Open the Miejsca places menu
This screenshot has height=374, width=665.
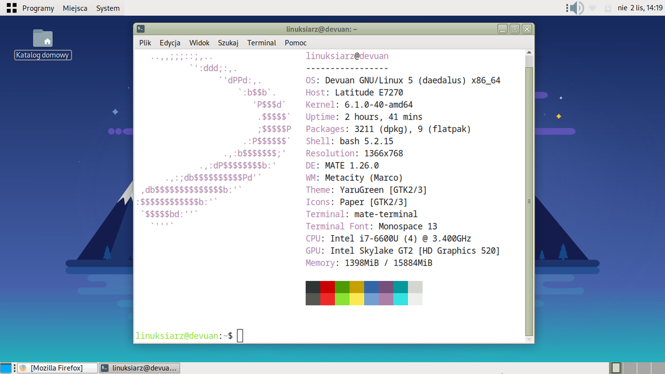(x=75, y=8)
